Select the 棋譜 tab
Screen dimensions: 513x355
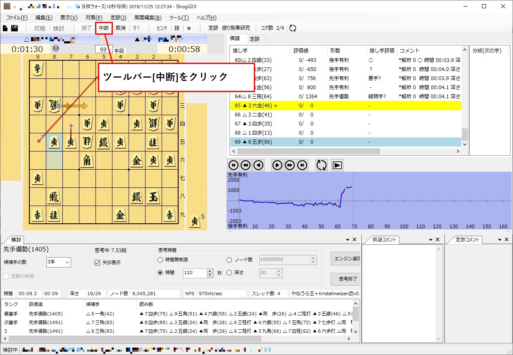tap(234, 38)
